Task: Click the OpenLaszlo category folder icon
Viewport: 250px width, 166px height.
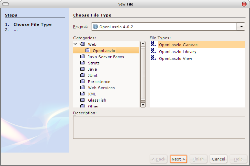Action: [x=87, y=50]
